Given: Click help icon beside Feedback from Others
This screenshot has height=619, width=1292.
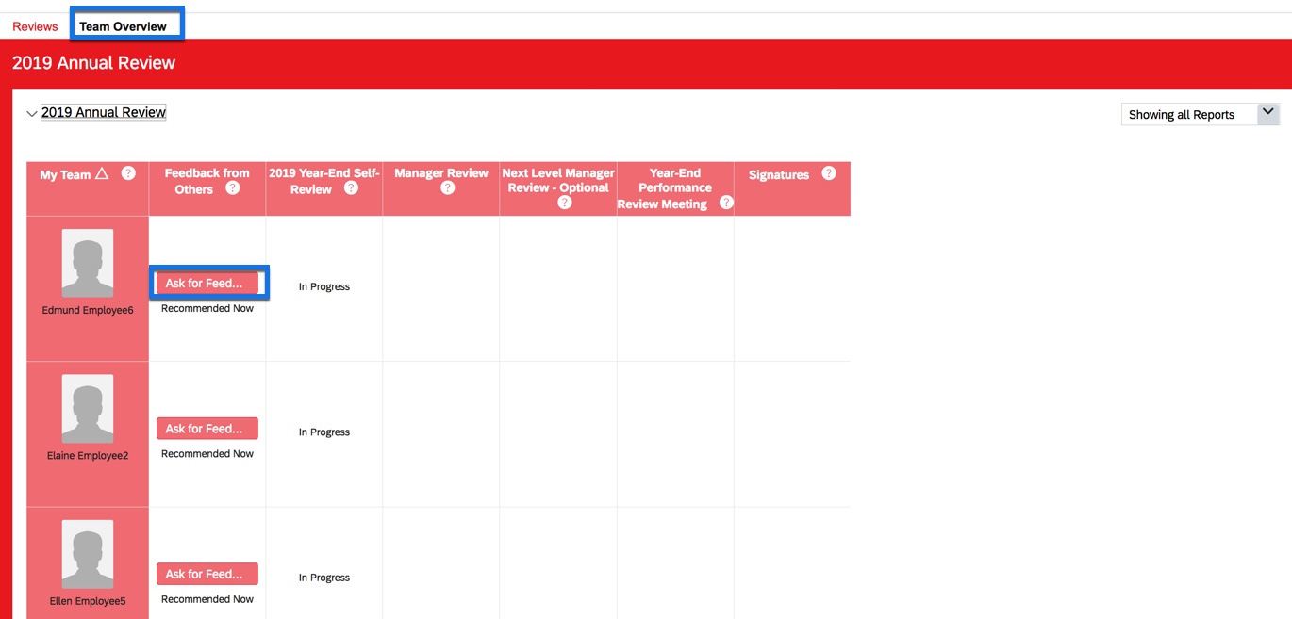Looking at the screenshot, I should (x=233, y=188).
